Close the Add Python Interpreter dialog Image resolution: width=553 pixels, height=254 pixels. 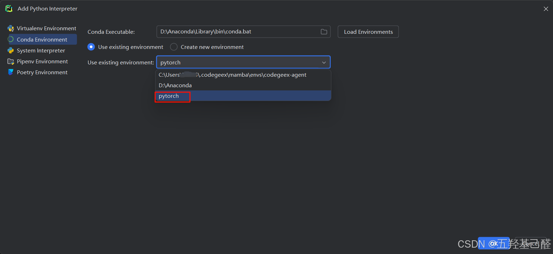pos(546,9)
